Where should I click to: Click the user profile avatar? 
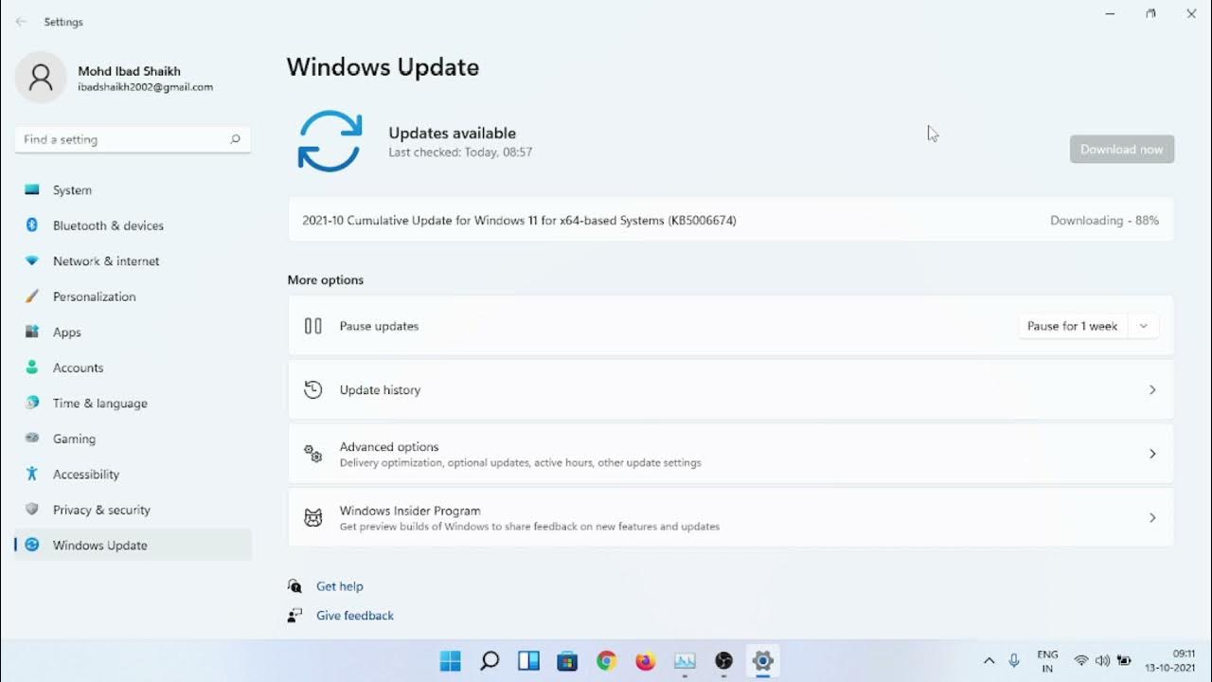click(x=41, y=78)
